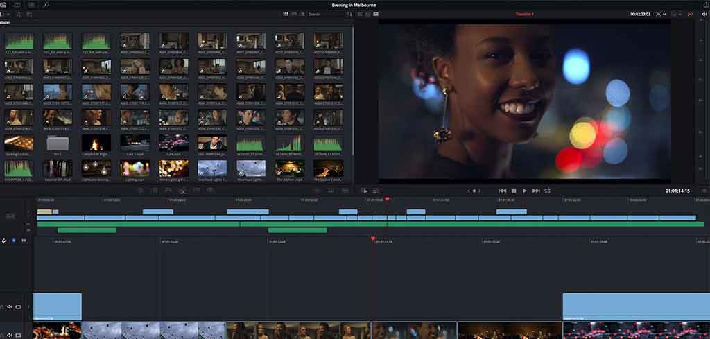Open the viewer Tools icon below preview
Screen dimensions: 710x339
tap(375, 191)
